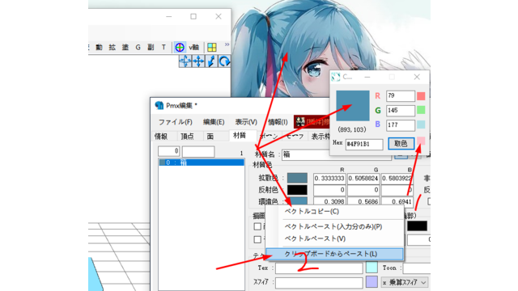Click the red plugin menu item with portrait icon
The height and width of the screenshot is (291, 518).
312,122
